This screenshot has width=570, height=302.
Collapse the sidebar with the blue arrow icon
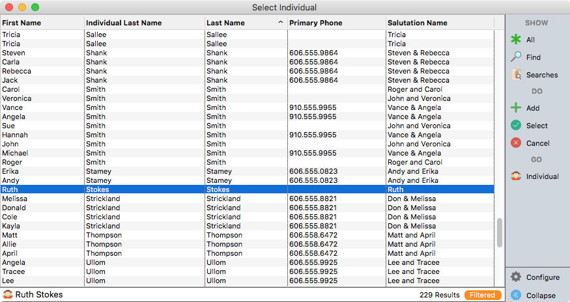[x=516, y=295]
